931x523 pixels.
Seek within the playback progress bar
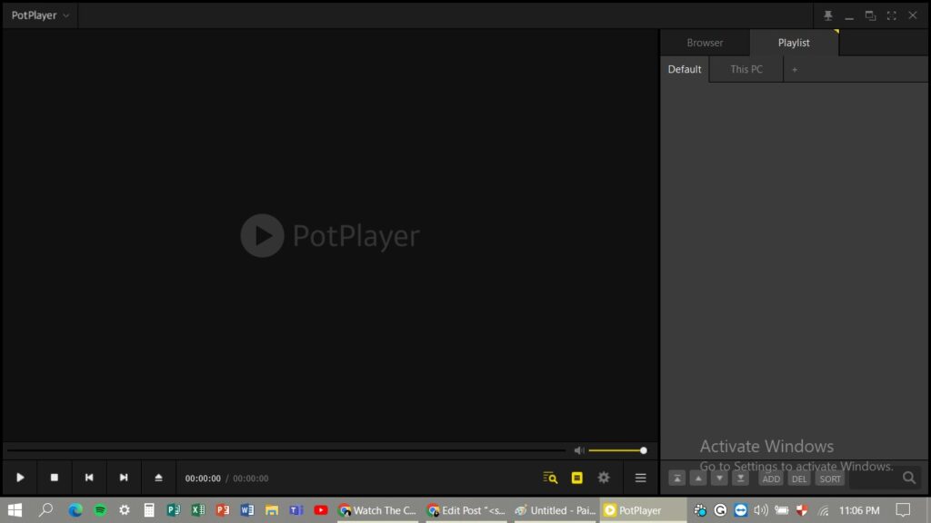coord(286,450)
